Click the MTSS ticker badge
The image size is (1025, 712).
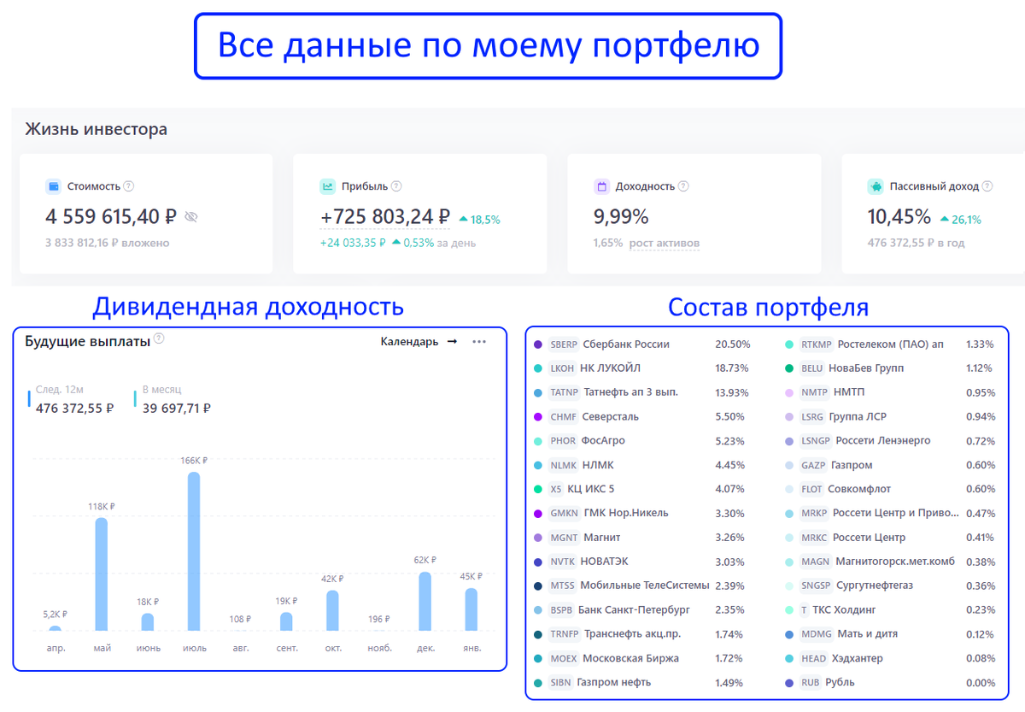tap(563, 586)
